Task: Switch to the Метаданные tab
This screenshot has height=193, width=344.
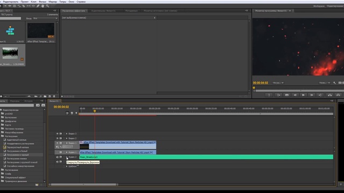Action: click(131, 11)
